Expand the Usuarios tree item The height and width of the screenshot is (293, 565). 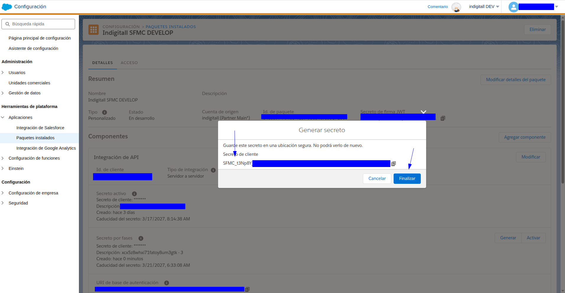pos(3,73)
